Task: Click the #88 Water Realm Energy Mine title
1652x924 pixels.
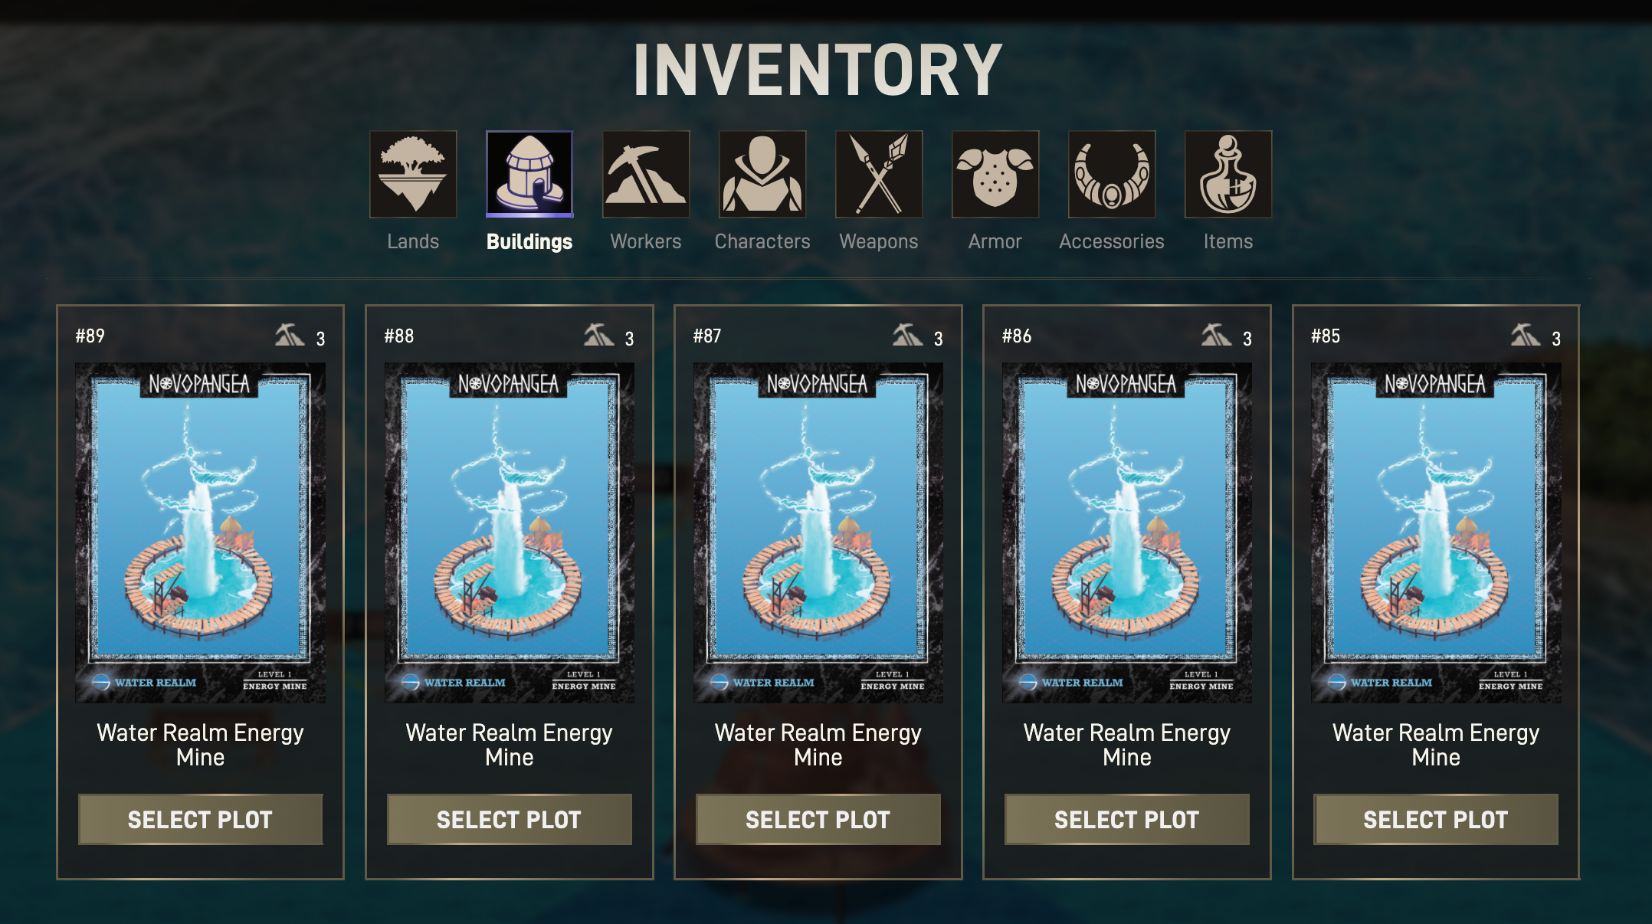Action: (510, 745)
